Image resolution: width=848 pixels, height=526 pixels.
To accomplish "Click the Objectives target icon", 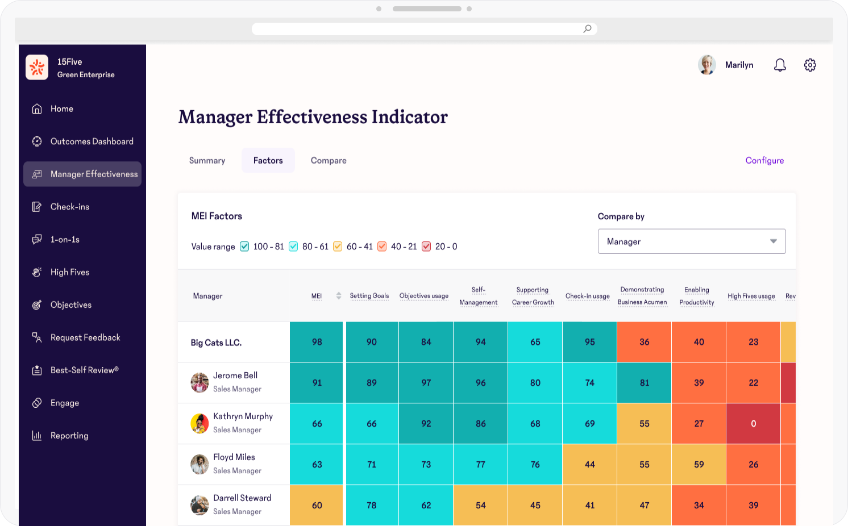I will 37,305.
